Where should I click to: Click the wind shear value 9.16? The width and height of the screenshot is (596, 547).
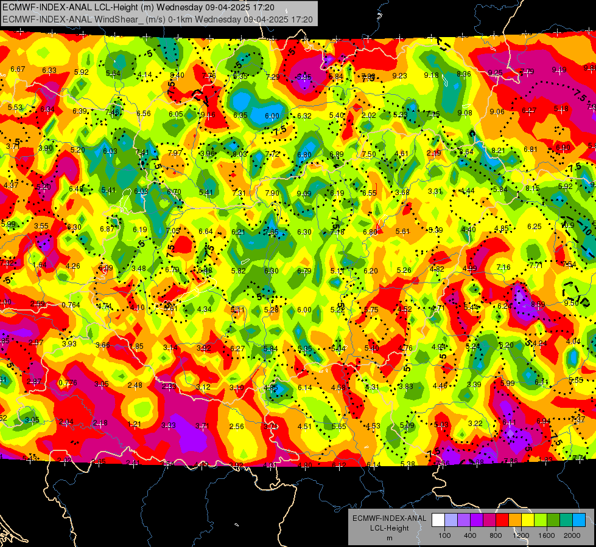click(208, 115)
